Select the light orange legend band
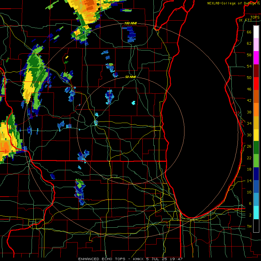This screenshot has height=261, width=261. [256, 110]
